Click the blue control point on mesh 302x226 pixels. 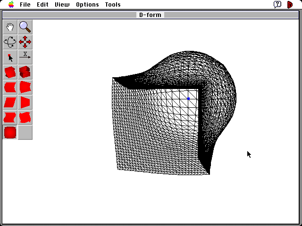click(x=188, y=98)
